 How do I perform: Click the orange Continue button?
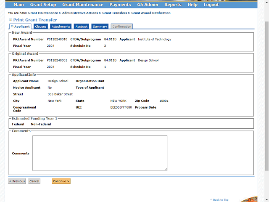(61, 181)
